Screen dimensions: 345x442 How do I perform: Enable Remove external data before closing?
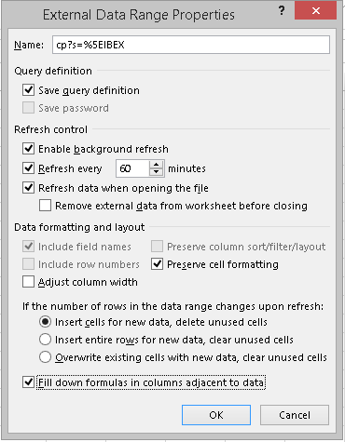[x=45, y=206]
